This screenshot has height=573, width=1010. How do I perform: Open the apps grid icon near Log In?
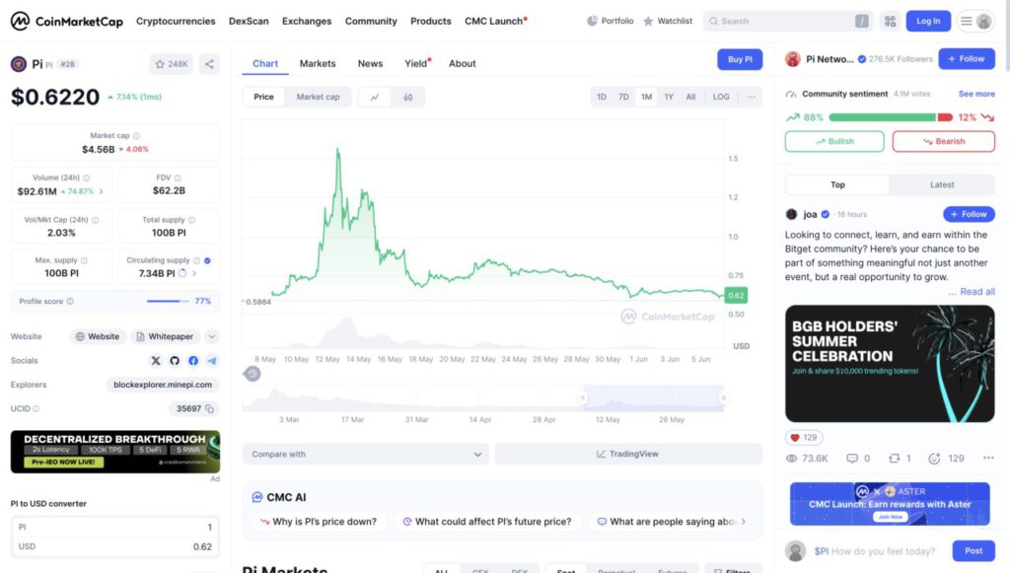pos(890,21)
